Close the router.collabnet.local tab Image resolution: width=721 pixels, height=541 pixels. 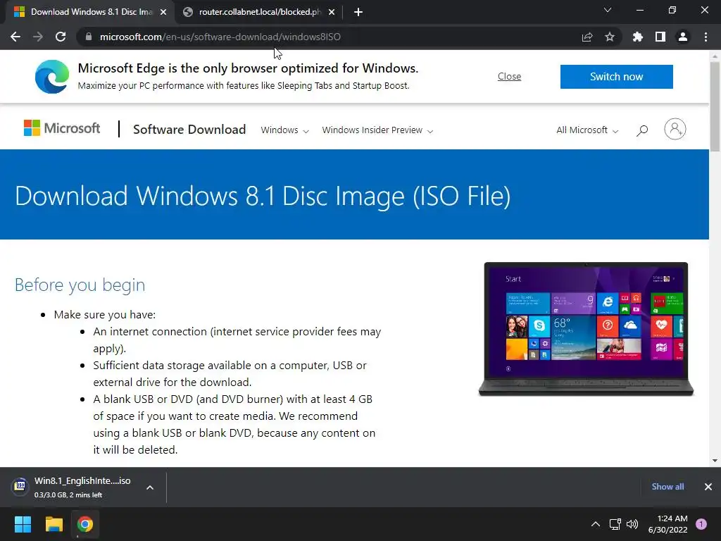(332, 12)
